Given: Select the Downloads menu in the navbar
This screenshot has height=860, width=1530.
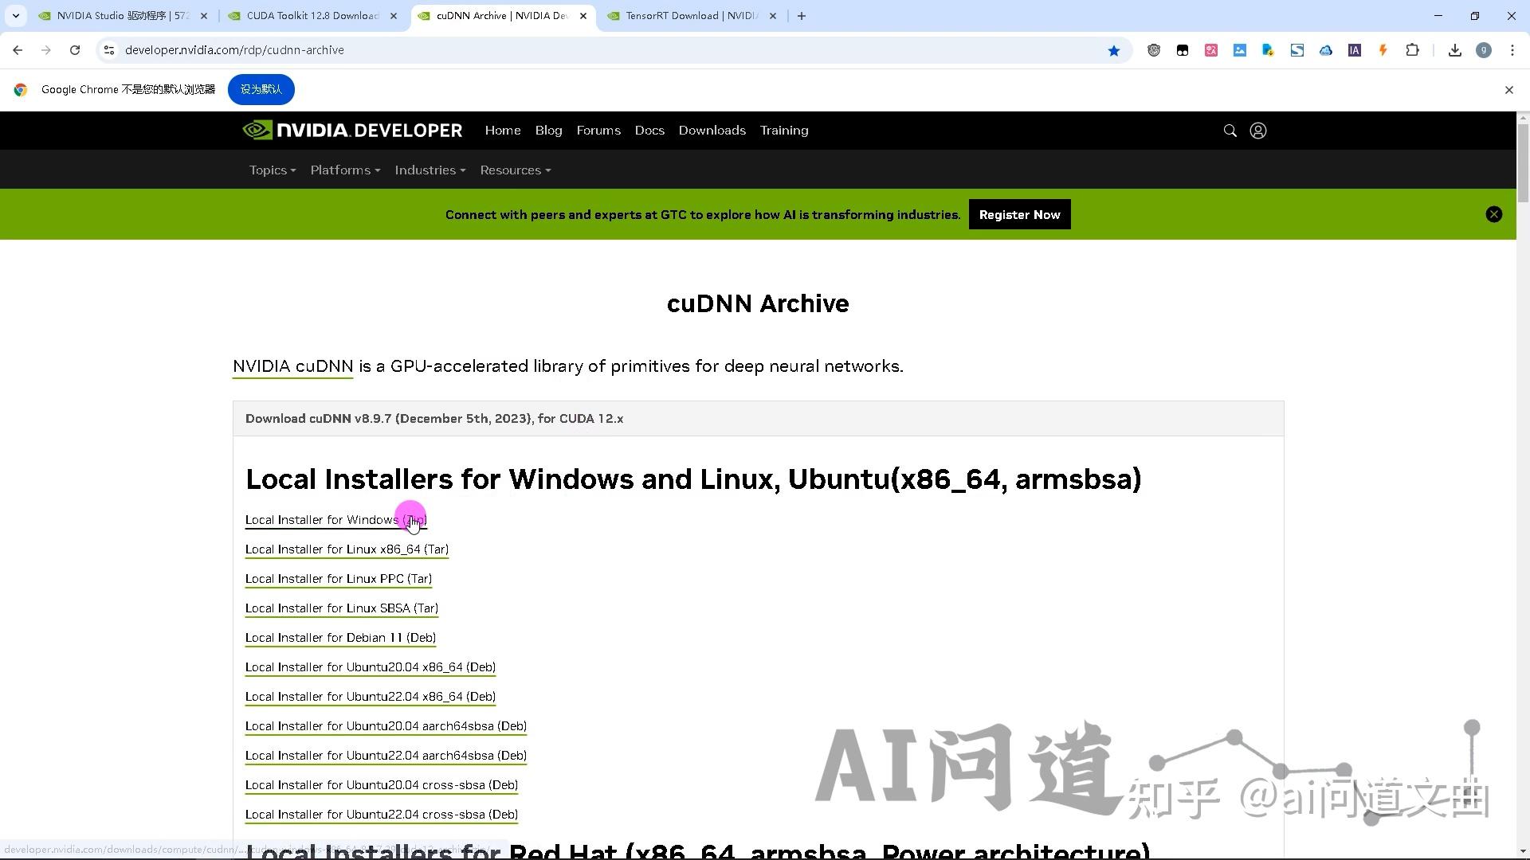Looking at the screenshot, I should point(712,130).
